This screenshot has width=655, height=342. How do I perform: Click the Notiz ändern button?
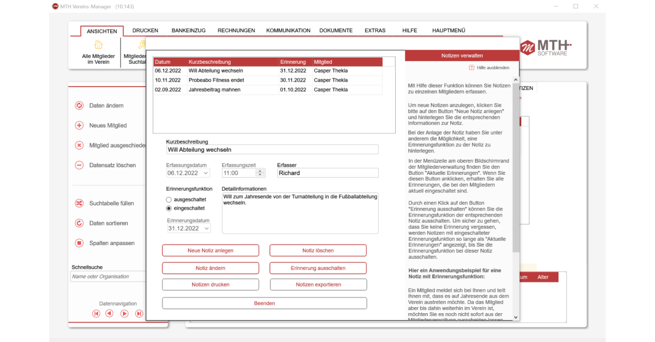(211, 268)
